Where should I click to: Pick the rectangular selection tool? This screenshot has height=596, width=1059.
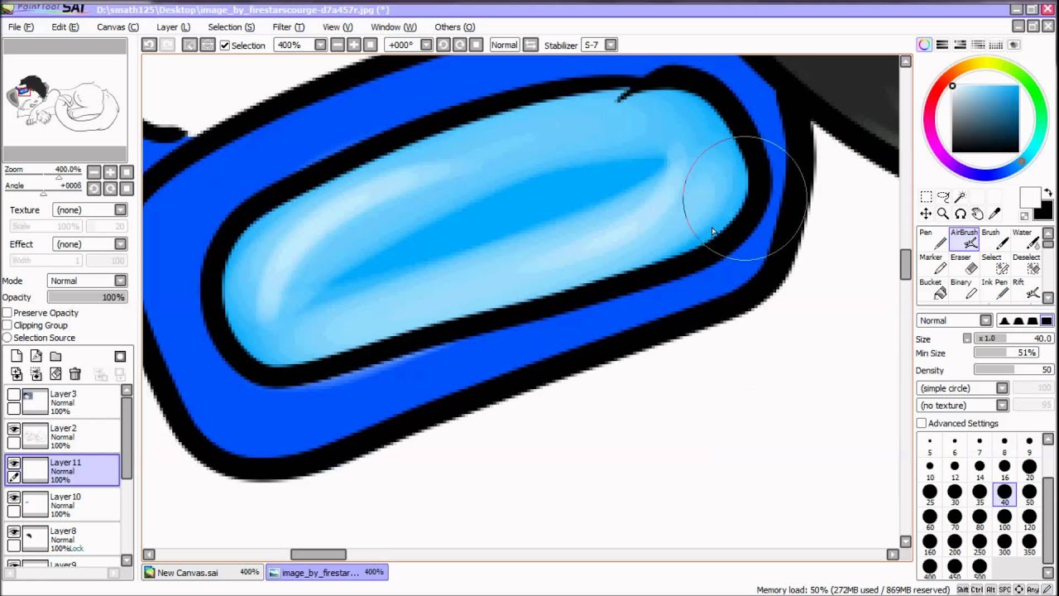[926, 197]
